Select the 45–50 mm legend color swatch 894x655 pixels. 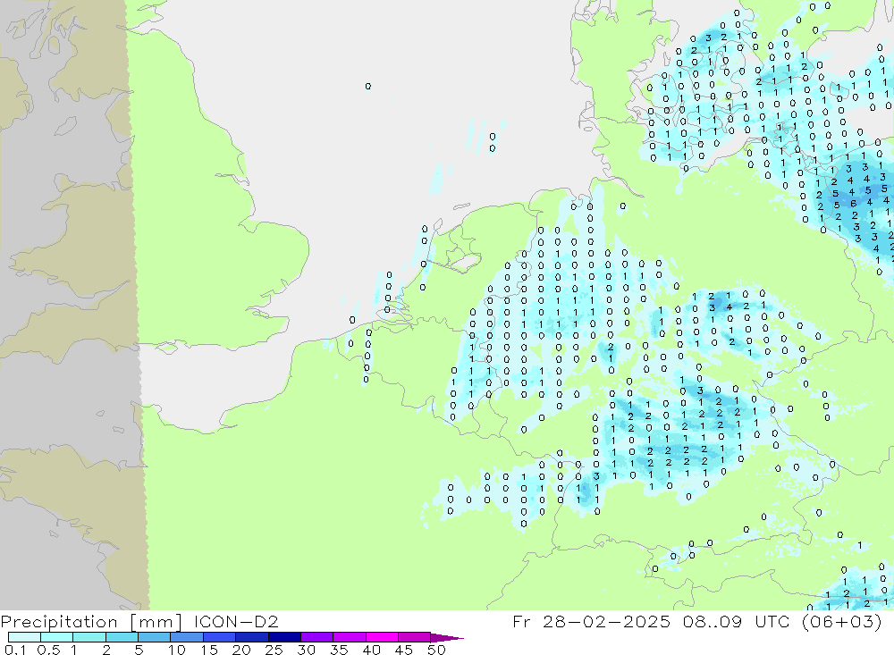tap(414, 637)
